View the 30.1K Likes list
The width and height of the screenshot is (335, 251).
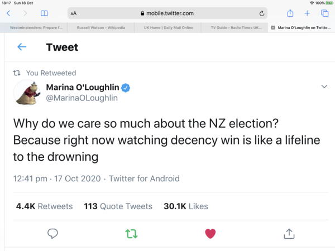pyautogui.click(x=185, y=206)
